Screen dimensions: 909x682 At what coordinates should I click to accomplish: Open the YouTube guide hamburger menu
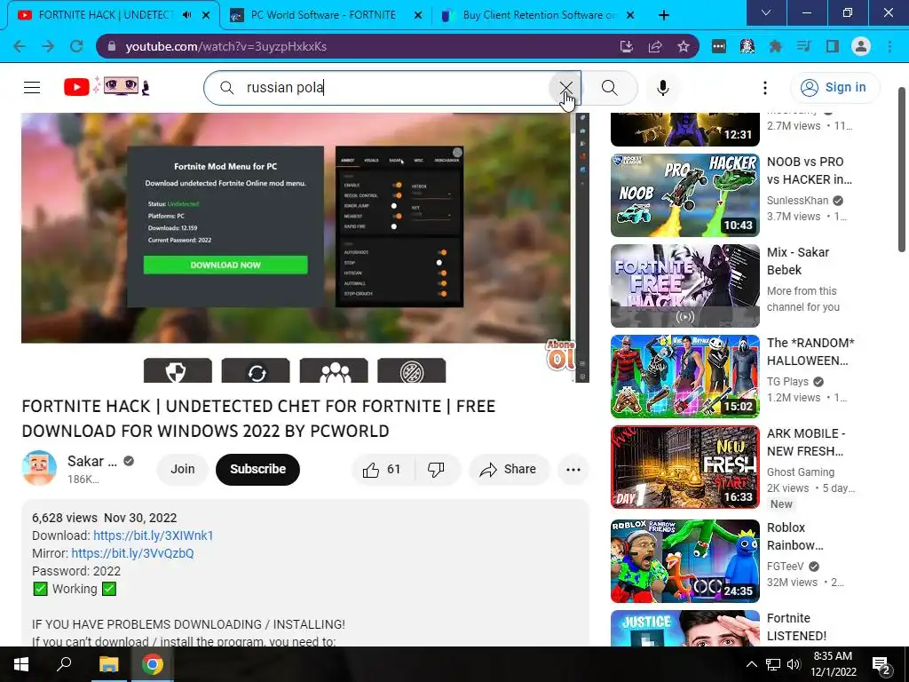pyautogui.click(x=32, y=88)
